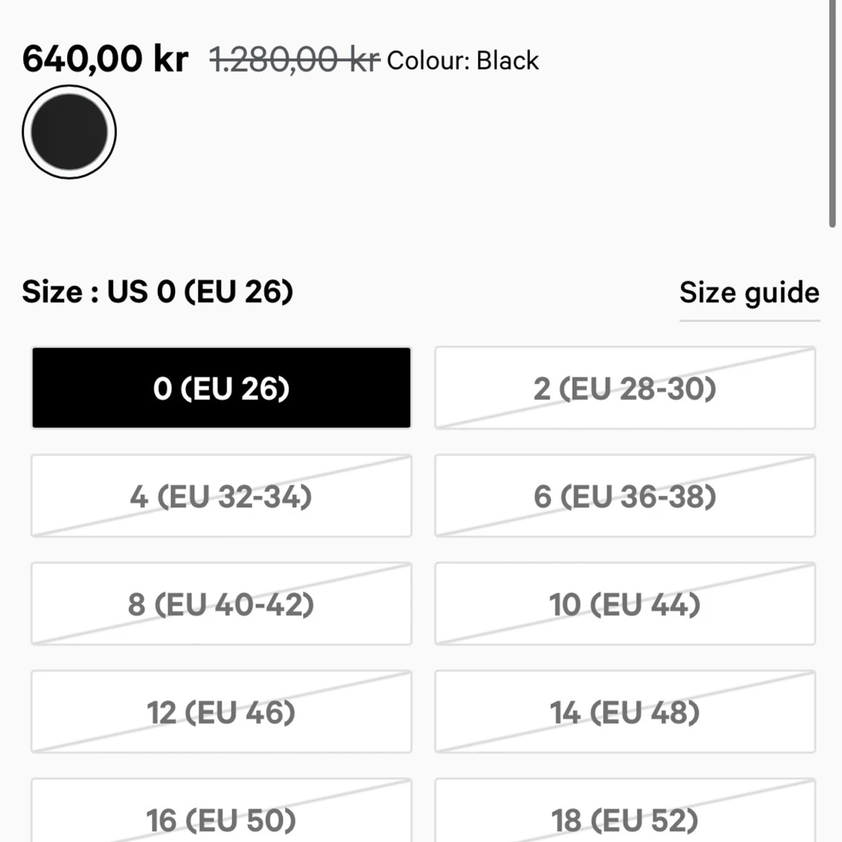Select size 18 (EU 52) box
Screen dimensions: 842x842
(625, 811)
